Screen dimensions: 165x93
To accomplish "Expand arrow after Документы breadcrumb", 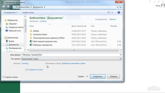I will (45, 7).
